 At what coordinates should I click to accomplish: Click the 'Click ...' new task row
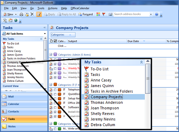tap(113, 46)
